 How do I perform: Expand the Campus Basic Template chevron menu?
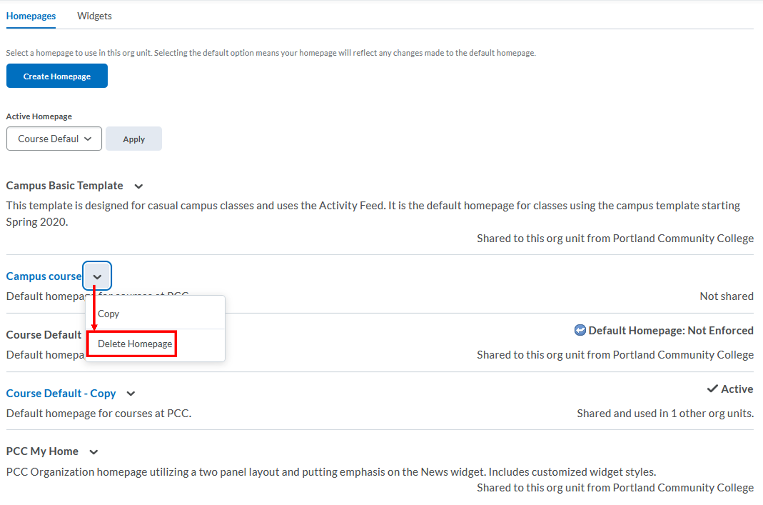coord(138,186)
